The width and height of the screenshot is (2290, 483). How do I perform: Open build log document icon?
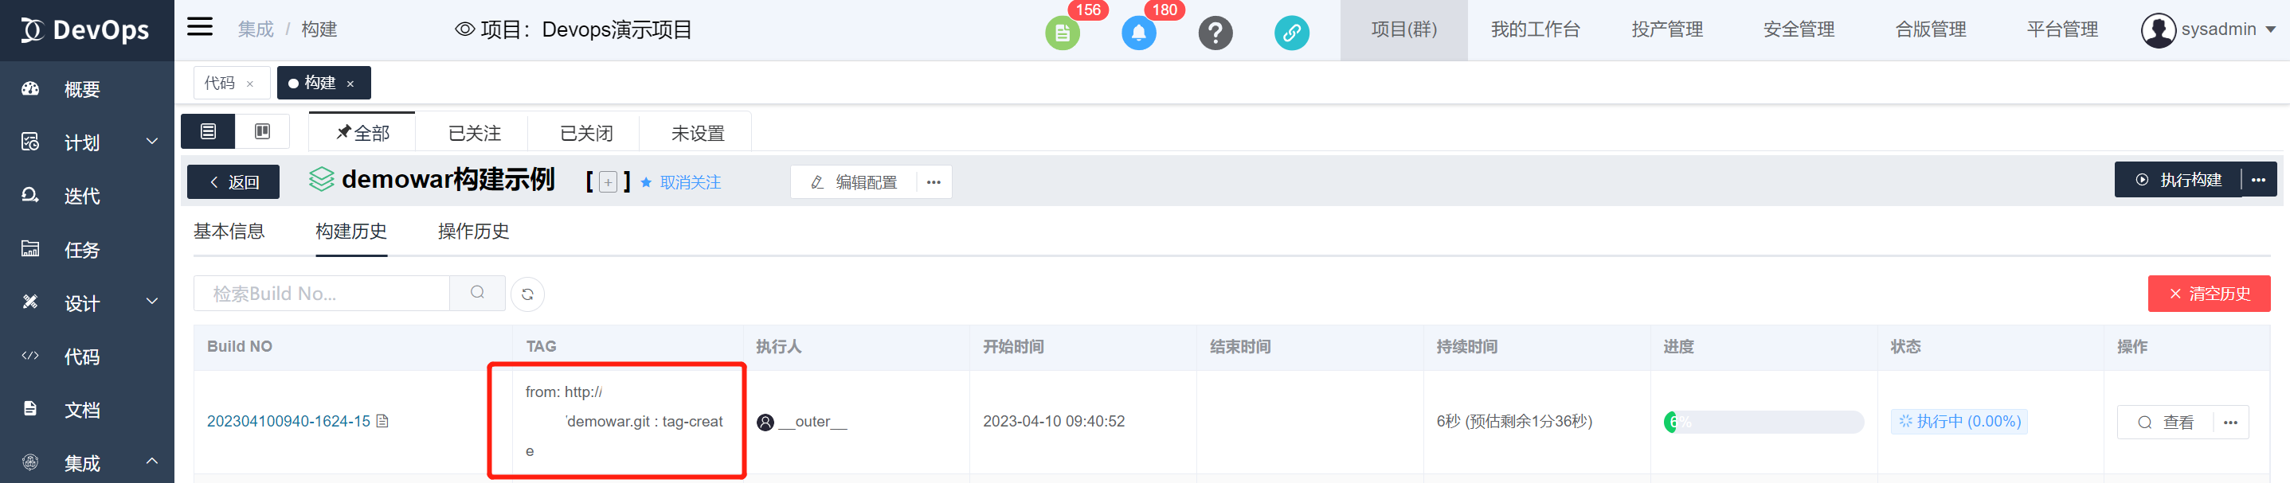[382, 421]
